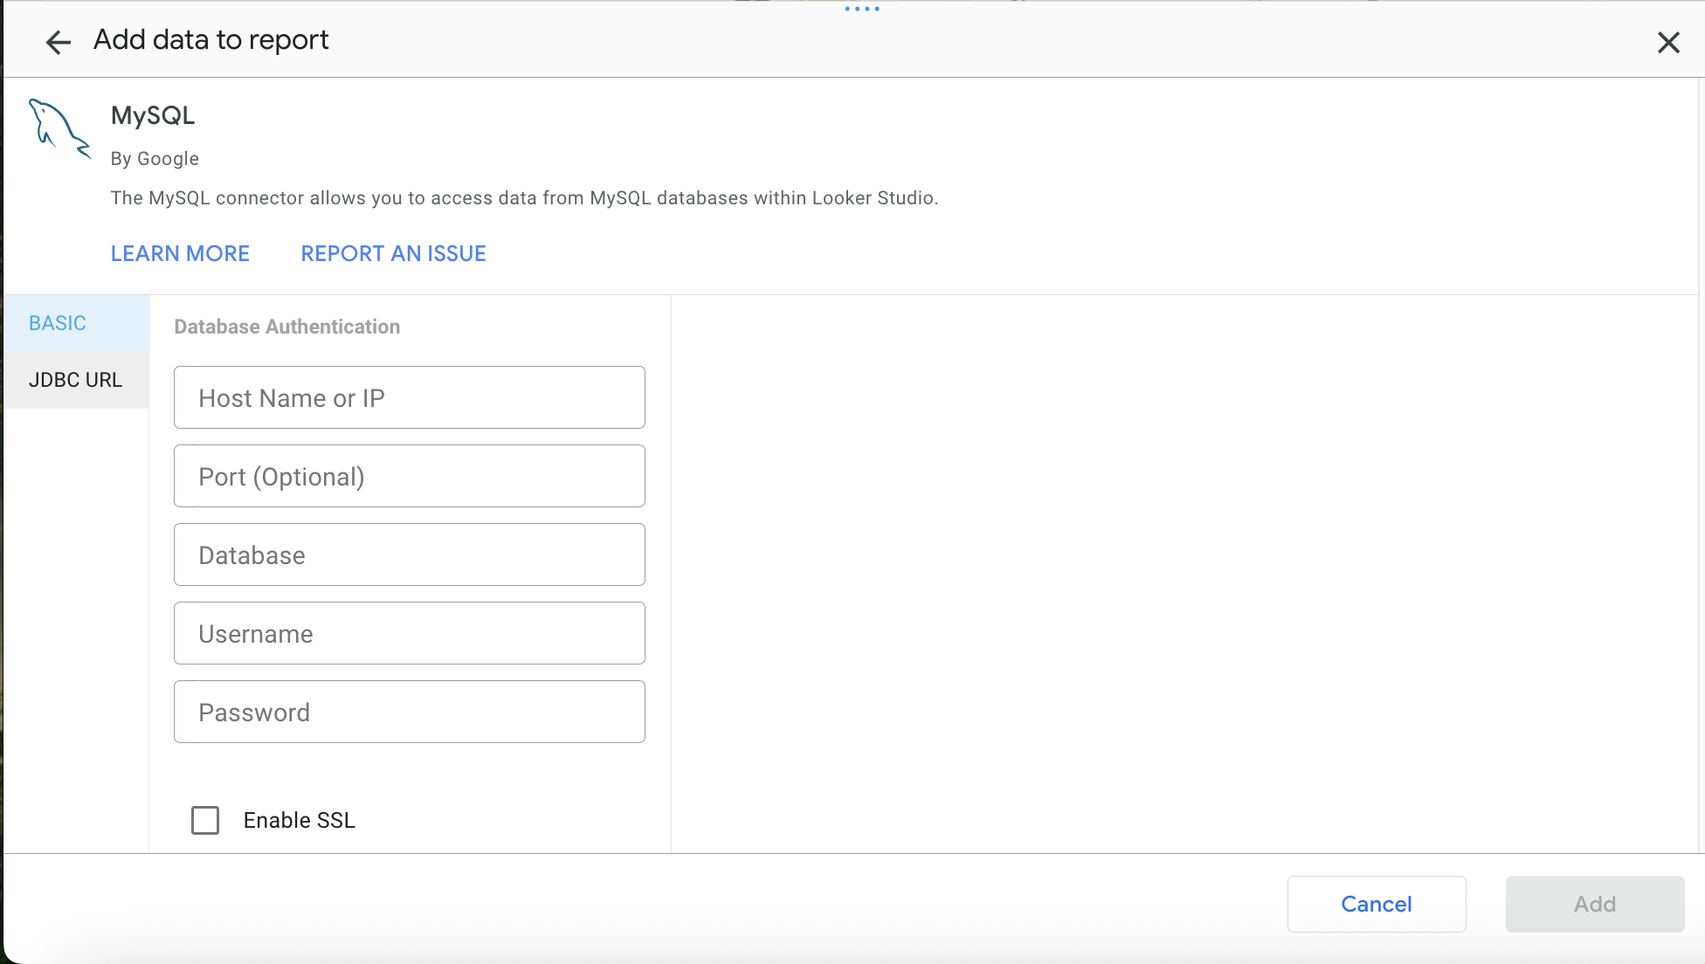1705x964 pixels.
Task: Click the MySQL connector title text
Action: 153,115
